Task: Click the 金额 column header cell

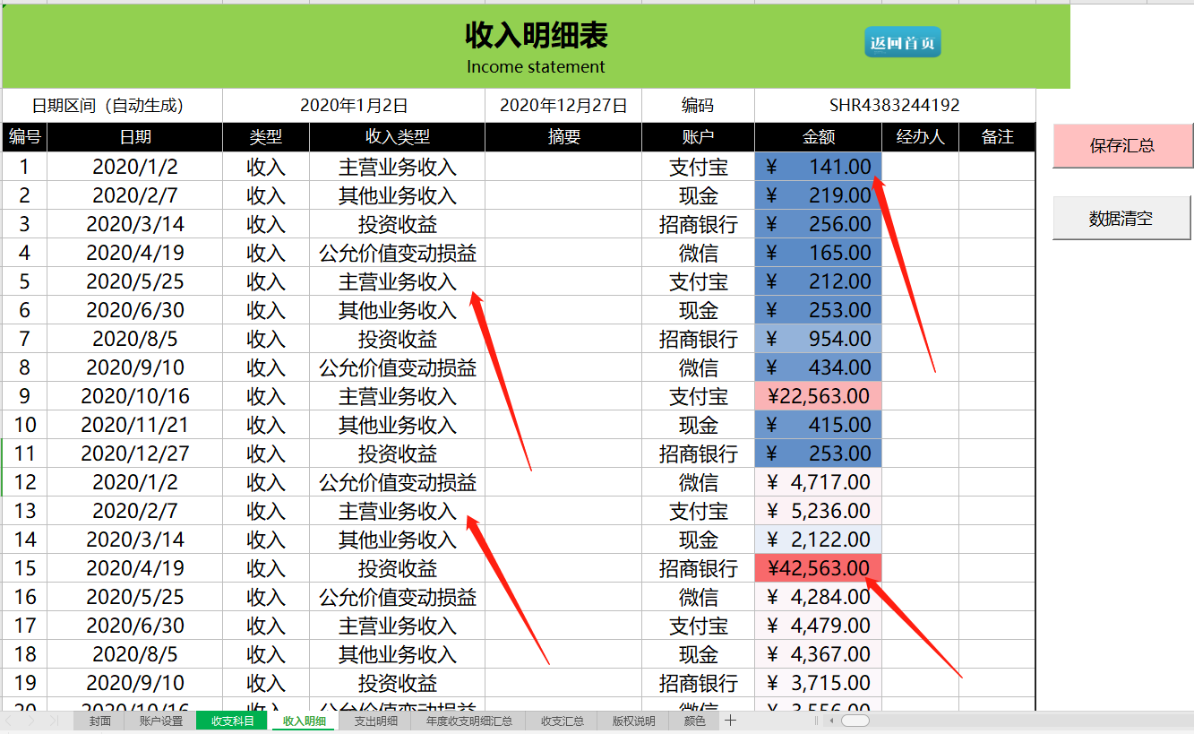Action: coord(818,137)
